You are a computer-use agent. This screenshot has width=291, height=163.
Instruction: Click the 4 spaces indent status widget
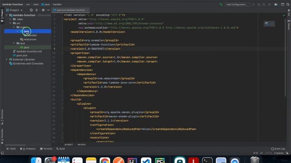(279, 153)
